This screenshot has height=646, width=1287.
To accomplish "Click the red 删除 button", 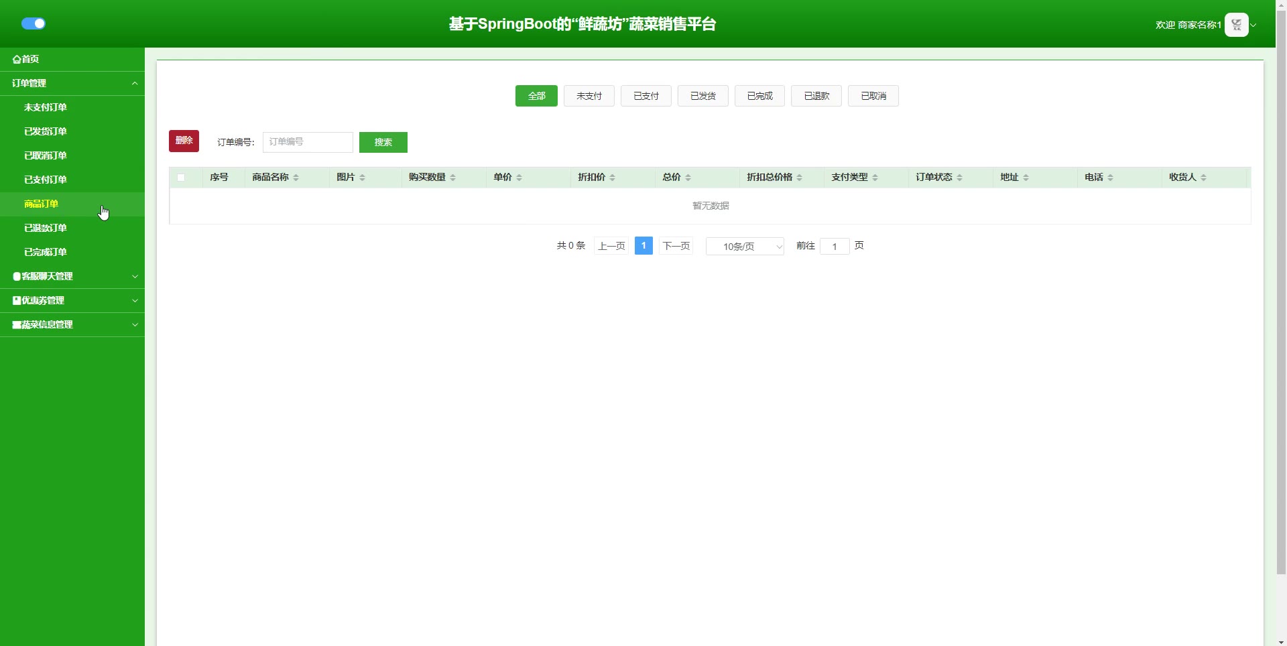I will tap(184, 141).
